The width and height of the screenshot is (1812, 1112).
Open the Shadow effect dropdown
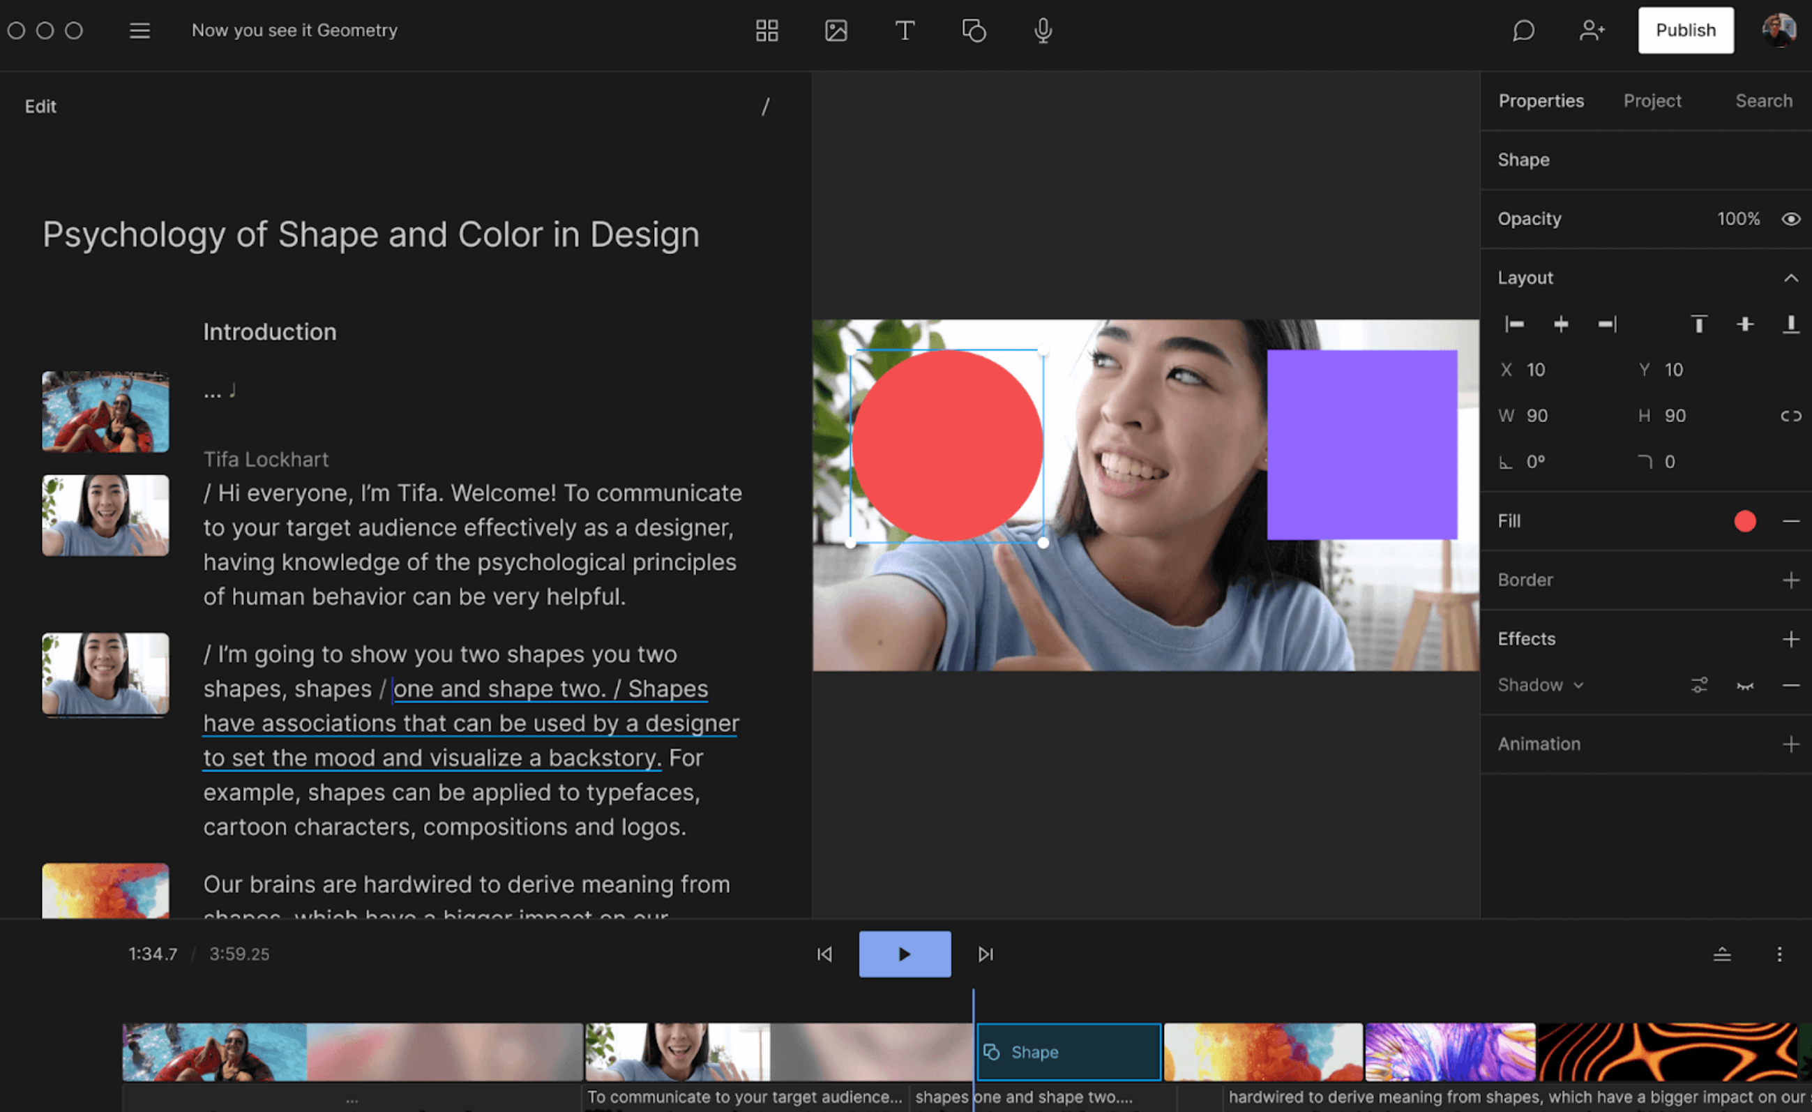point(1541,684)
